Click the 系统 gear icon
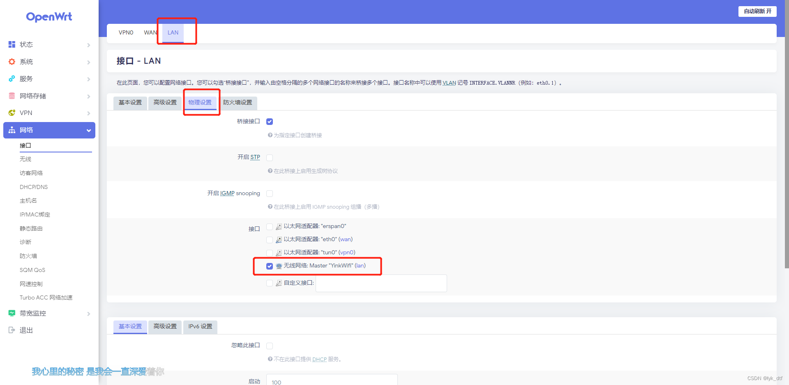Screen dimensions: 789x385 point(12,62)
